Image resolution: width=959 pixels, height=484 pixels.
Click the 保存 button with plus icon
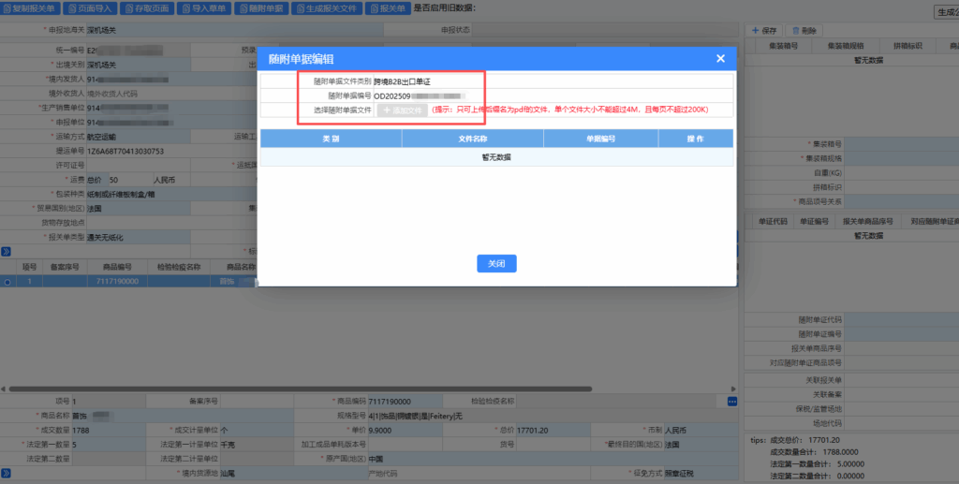(764, 31)
